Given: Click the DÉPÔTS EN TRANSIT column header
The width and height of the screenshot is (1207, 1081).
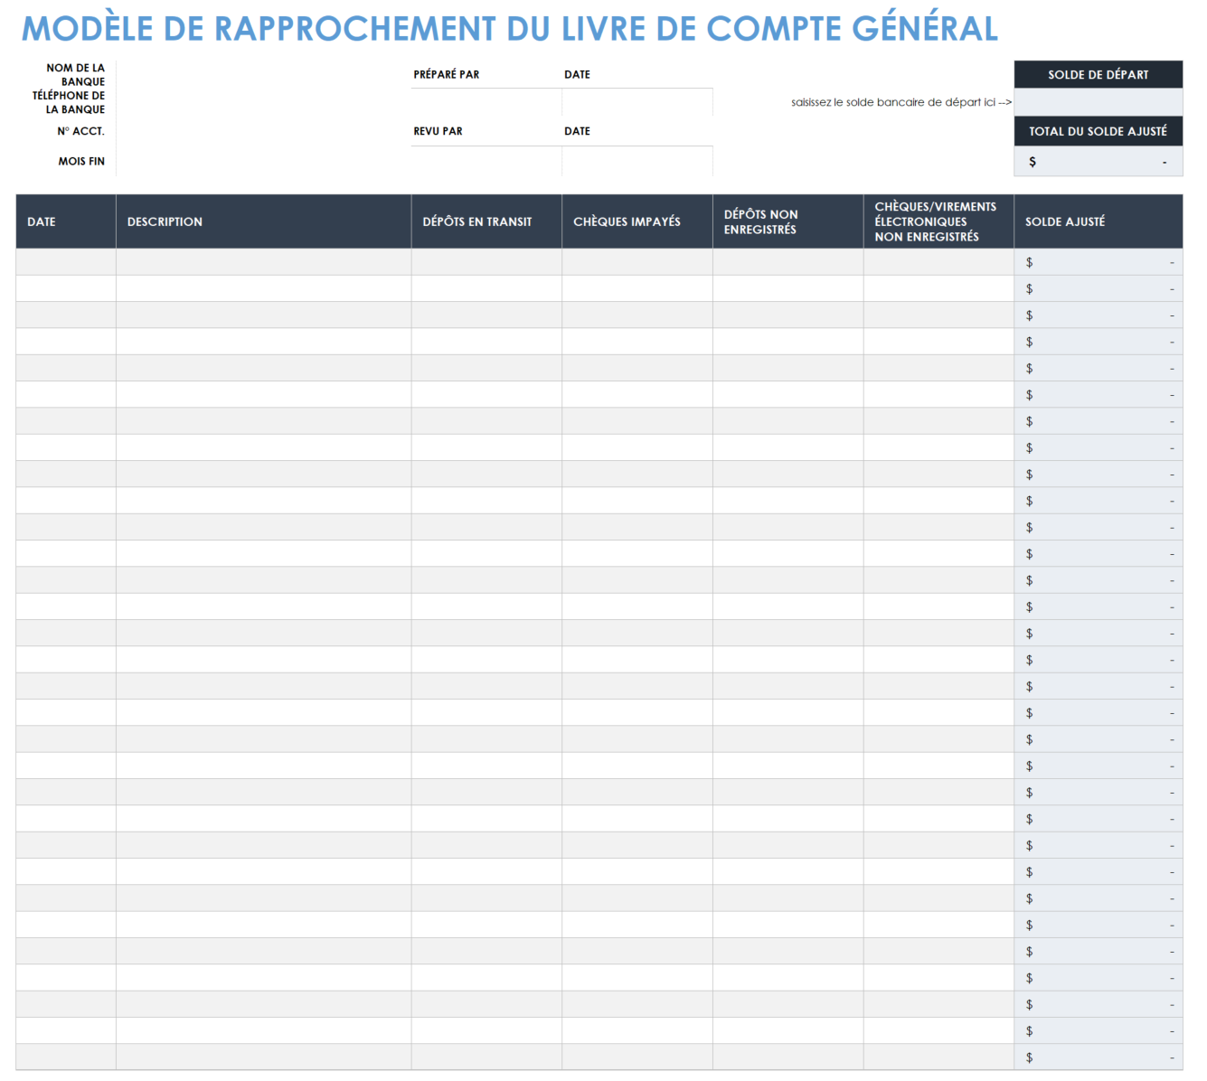Looking at the screenshot, I should (486, 221).
